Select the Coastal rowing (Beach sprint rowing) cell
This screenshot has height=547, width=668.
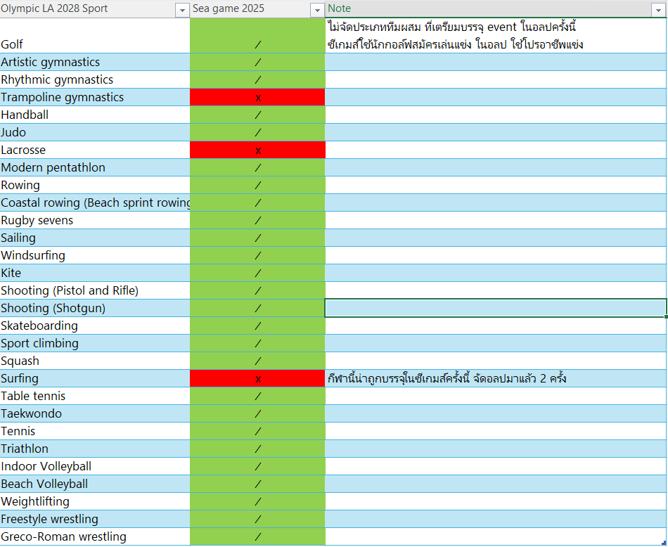click(95, 202)
